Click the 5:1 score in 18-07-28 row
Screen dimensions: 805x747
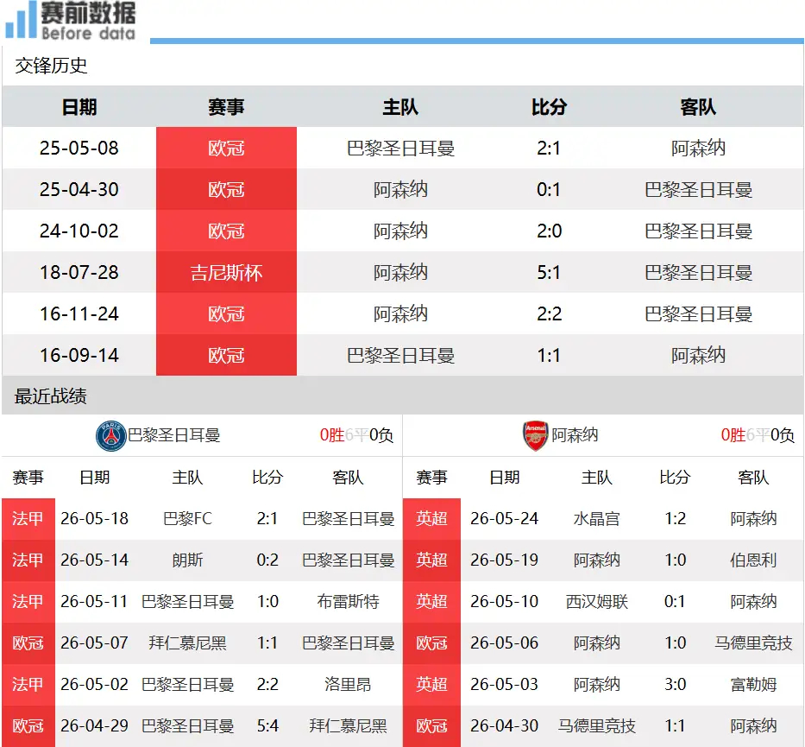point(549,272)
